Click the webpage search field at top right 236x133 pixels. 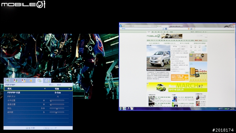click(202, 36)
